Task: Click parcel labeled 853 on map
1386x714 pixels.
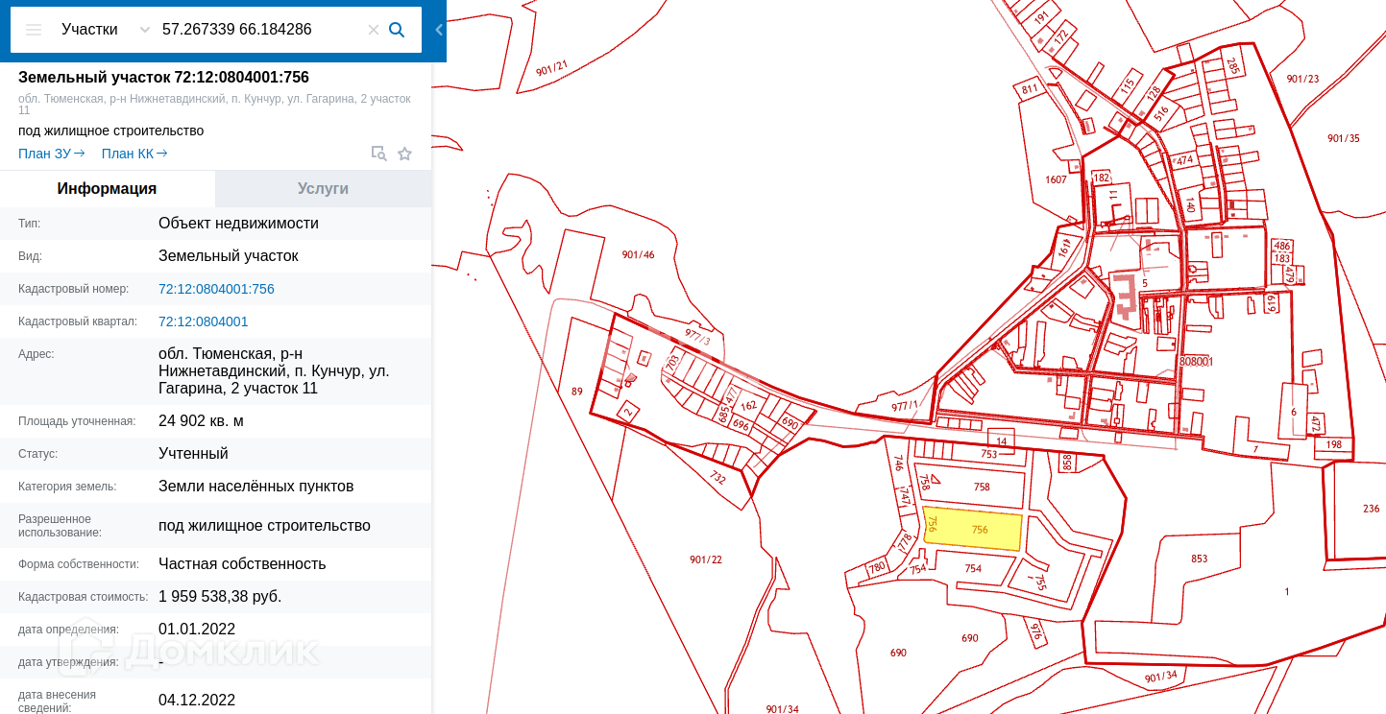Action: tap(1199, 559)
